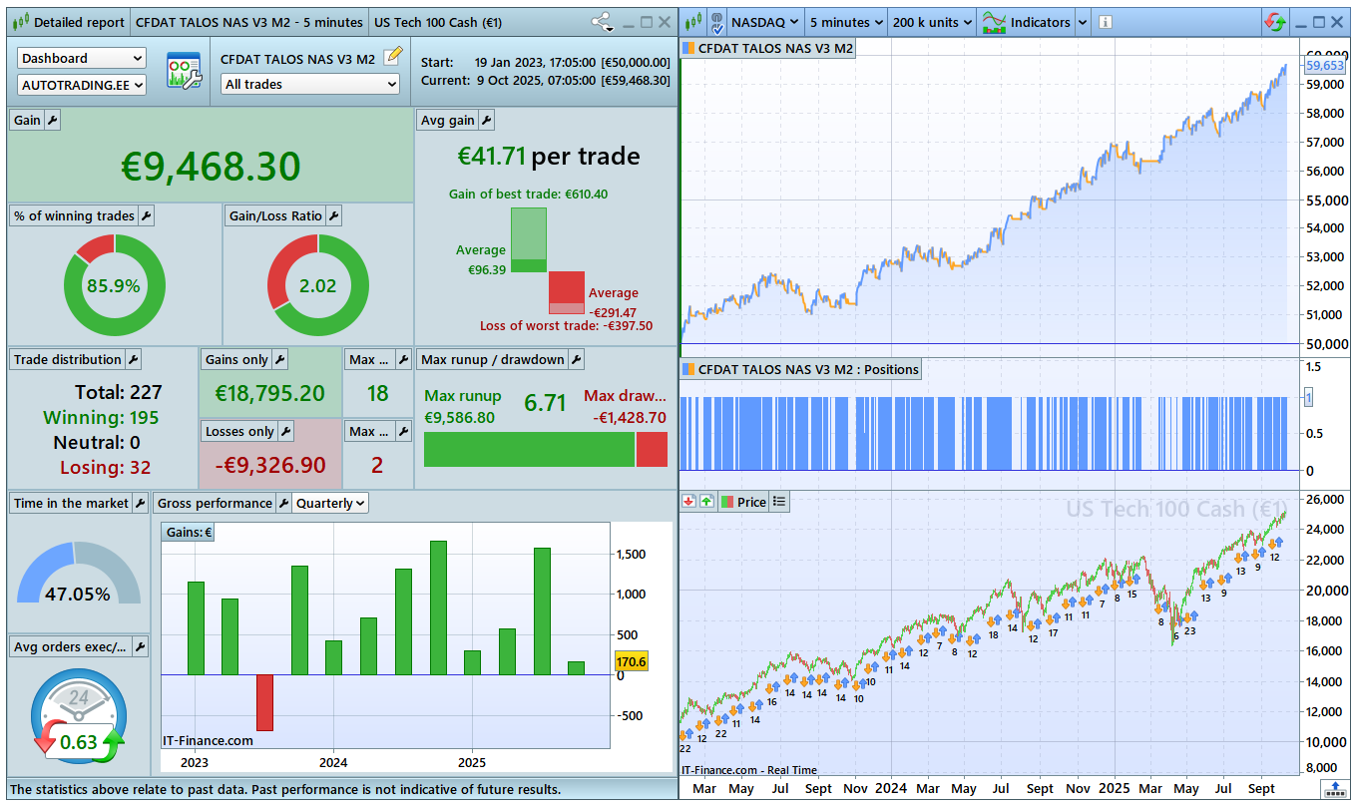
Task: Click the Price label in the lower chart
Action: (x=750, y=503)
